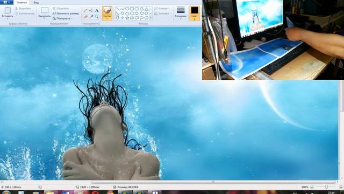The height and width of the screenshot is (194, 344).
Task: Choose the Hexagon shape
Action: (x=132, y=13)
